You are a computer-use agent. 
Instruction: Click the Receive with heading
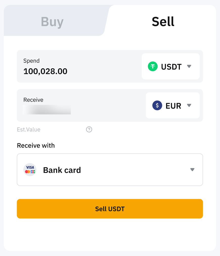36,145
